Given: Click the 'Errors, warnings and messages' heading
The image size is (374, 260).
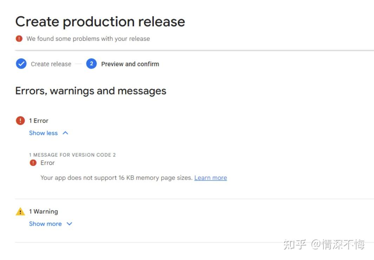Looking at the screenshot, I should pyautogui.click(x=91, y=91).
